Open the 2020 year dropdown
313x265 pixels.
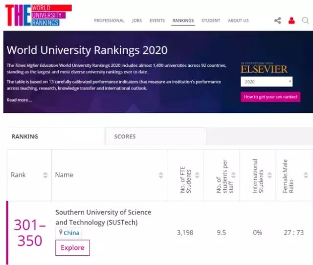tap(267, 82)
